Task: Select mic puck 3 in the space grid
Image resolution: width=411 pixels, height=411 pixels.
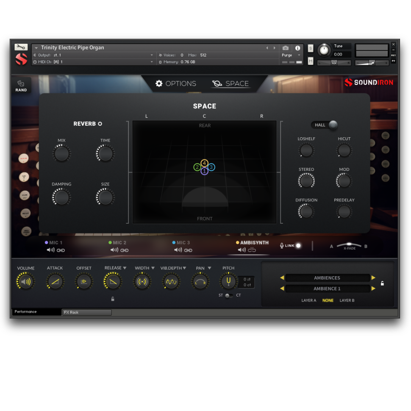Action: tap(211, 167)
